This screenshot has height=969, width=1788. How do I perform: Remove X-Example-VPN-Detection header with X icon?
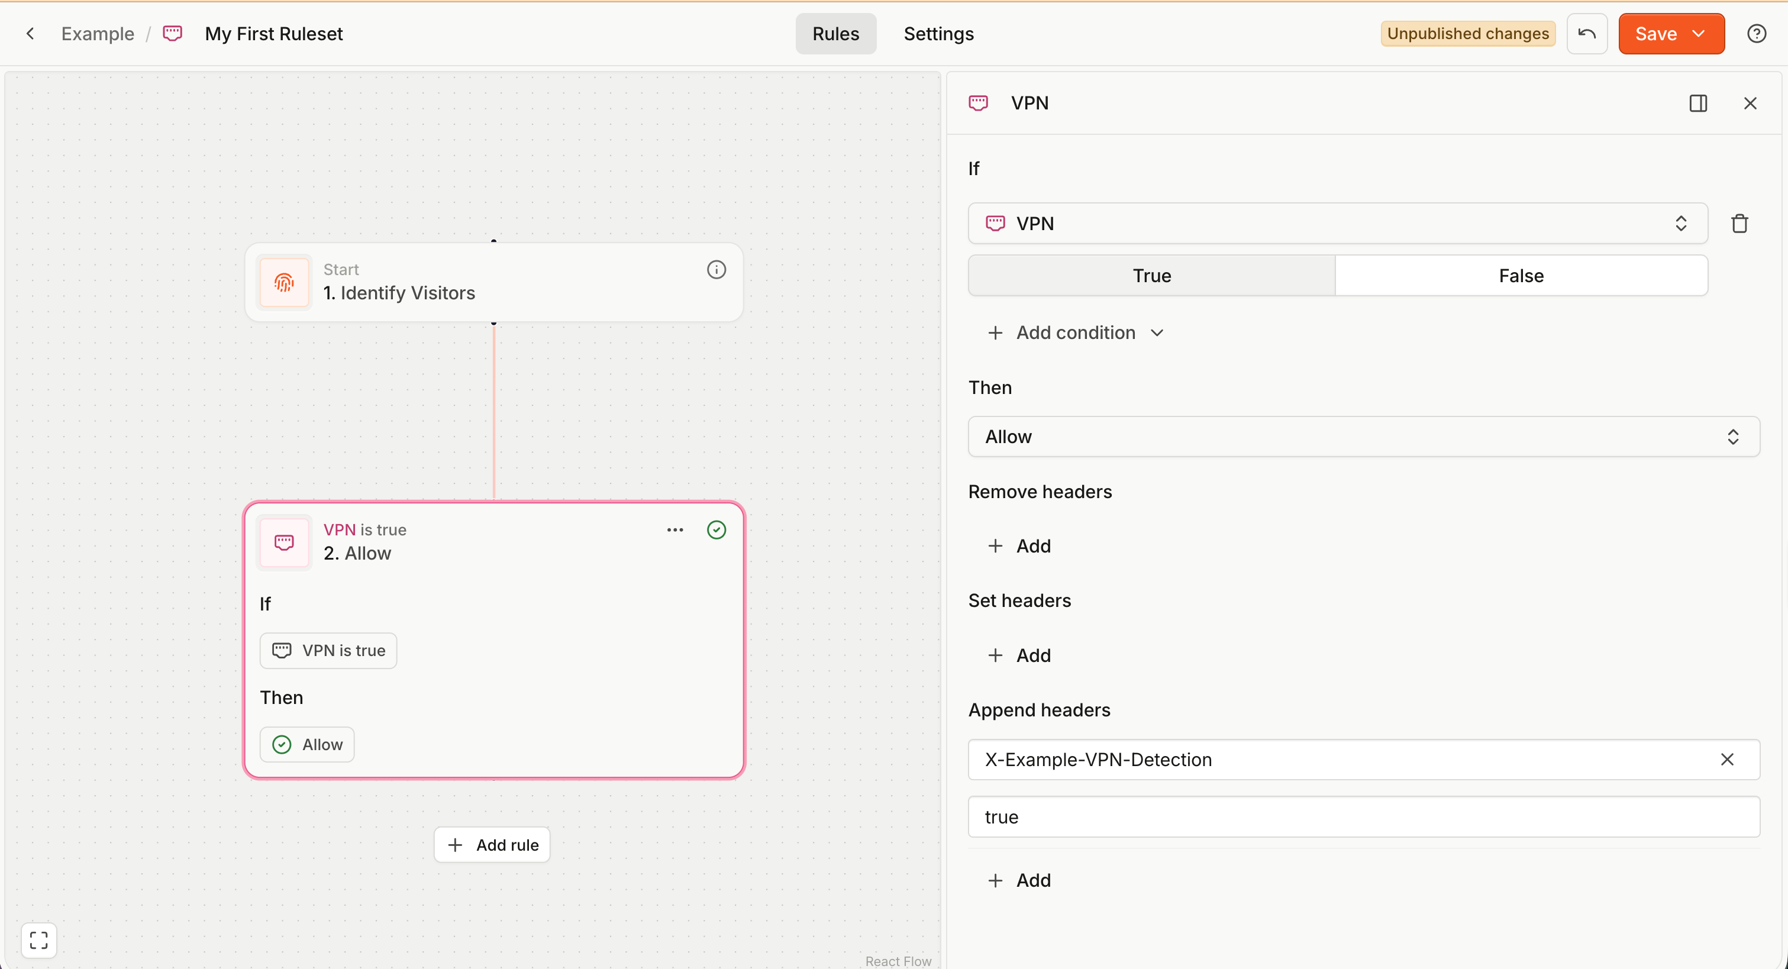1727,760
